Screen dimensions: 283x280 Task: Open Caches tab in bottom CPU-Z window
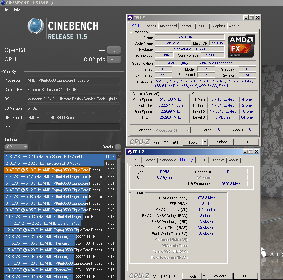[149, 160]
